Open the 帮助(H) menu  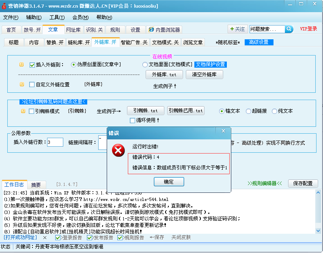(104, 17)
